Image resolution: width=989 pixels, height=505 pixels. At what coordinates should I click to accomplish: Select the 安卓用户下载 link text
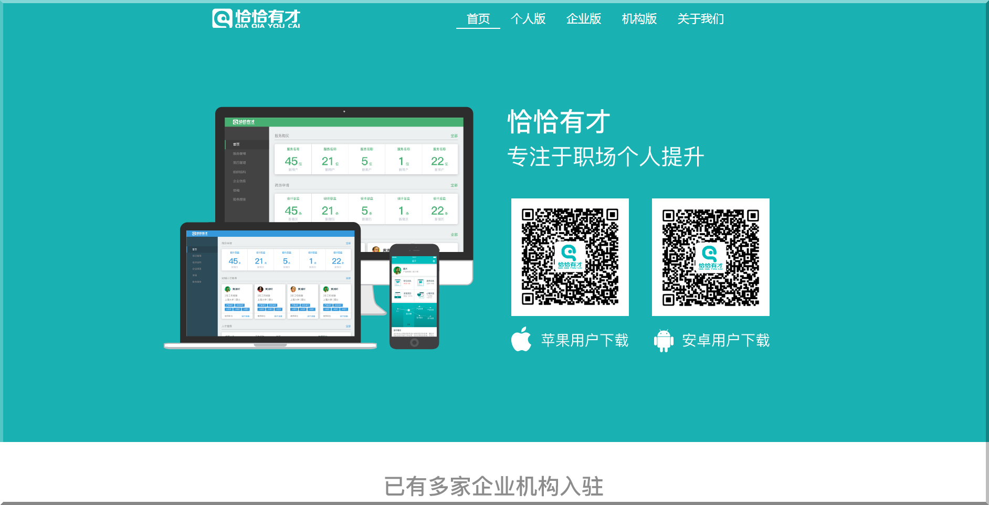click(x=725, y=340)
